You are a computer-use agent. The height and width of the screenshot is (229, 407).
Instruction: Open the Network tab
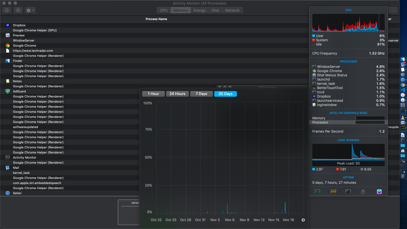coord(232,10)
